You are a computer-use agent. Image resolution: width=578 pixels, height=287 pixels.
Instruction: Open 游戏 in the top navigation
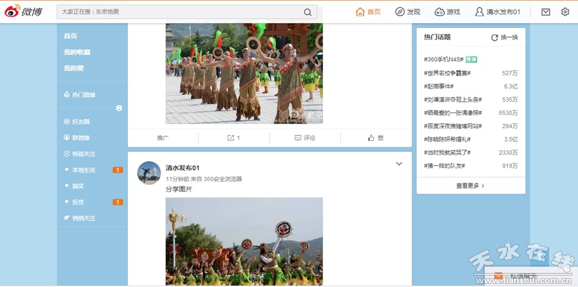click(448, 12)
